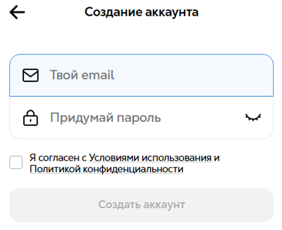Click the word 'и' between the policy links
Viewport: 282px width, 230px height.
click(x=217, y=158)
